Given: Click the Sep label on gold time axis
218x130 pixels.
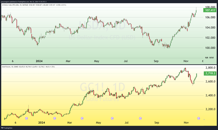Looking at the screenshot, I should [156, 123].
